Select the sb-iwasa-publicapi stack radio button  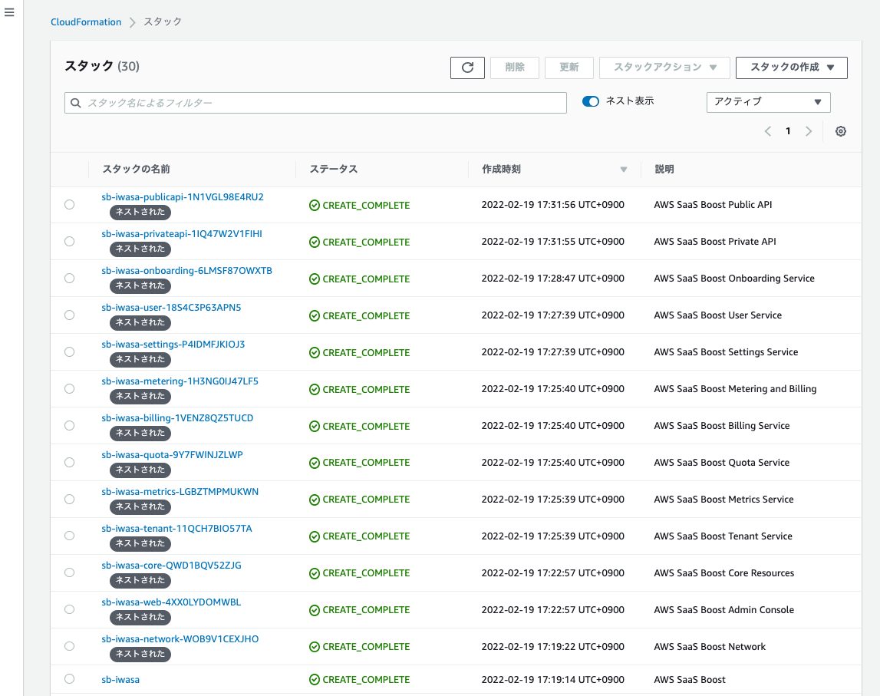pyautogui.click(x=69, y=204)
